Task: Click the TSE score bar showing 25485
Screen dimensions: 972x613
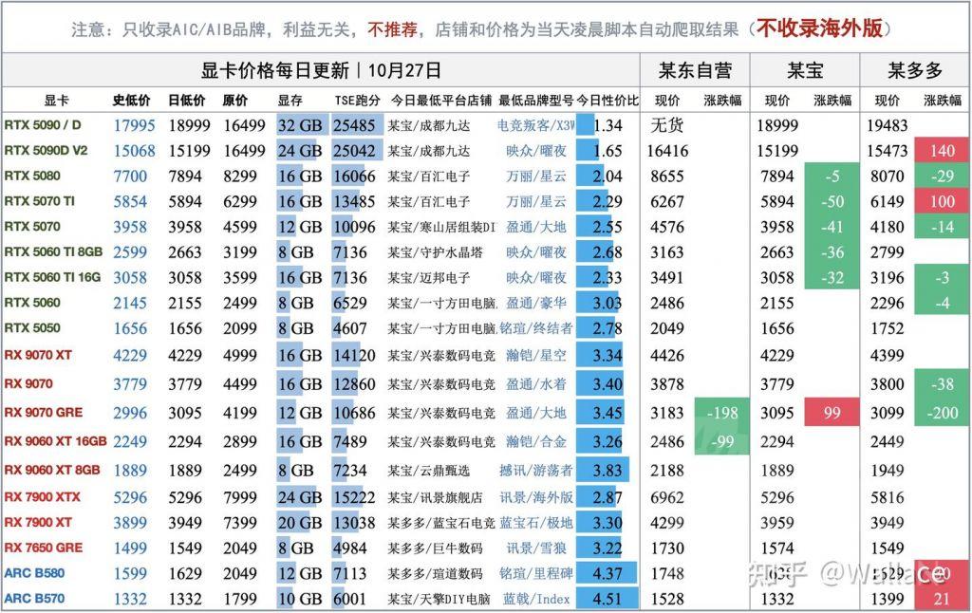Action: click(356, 124)
